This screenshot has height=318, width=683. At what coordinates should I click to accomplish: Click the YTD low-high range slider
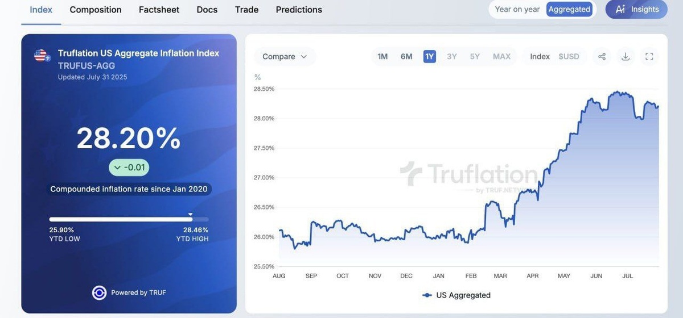[129, 219]
